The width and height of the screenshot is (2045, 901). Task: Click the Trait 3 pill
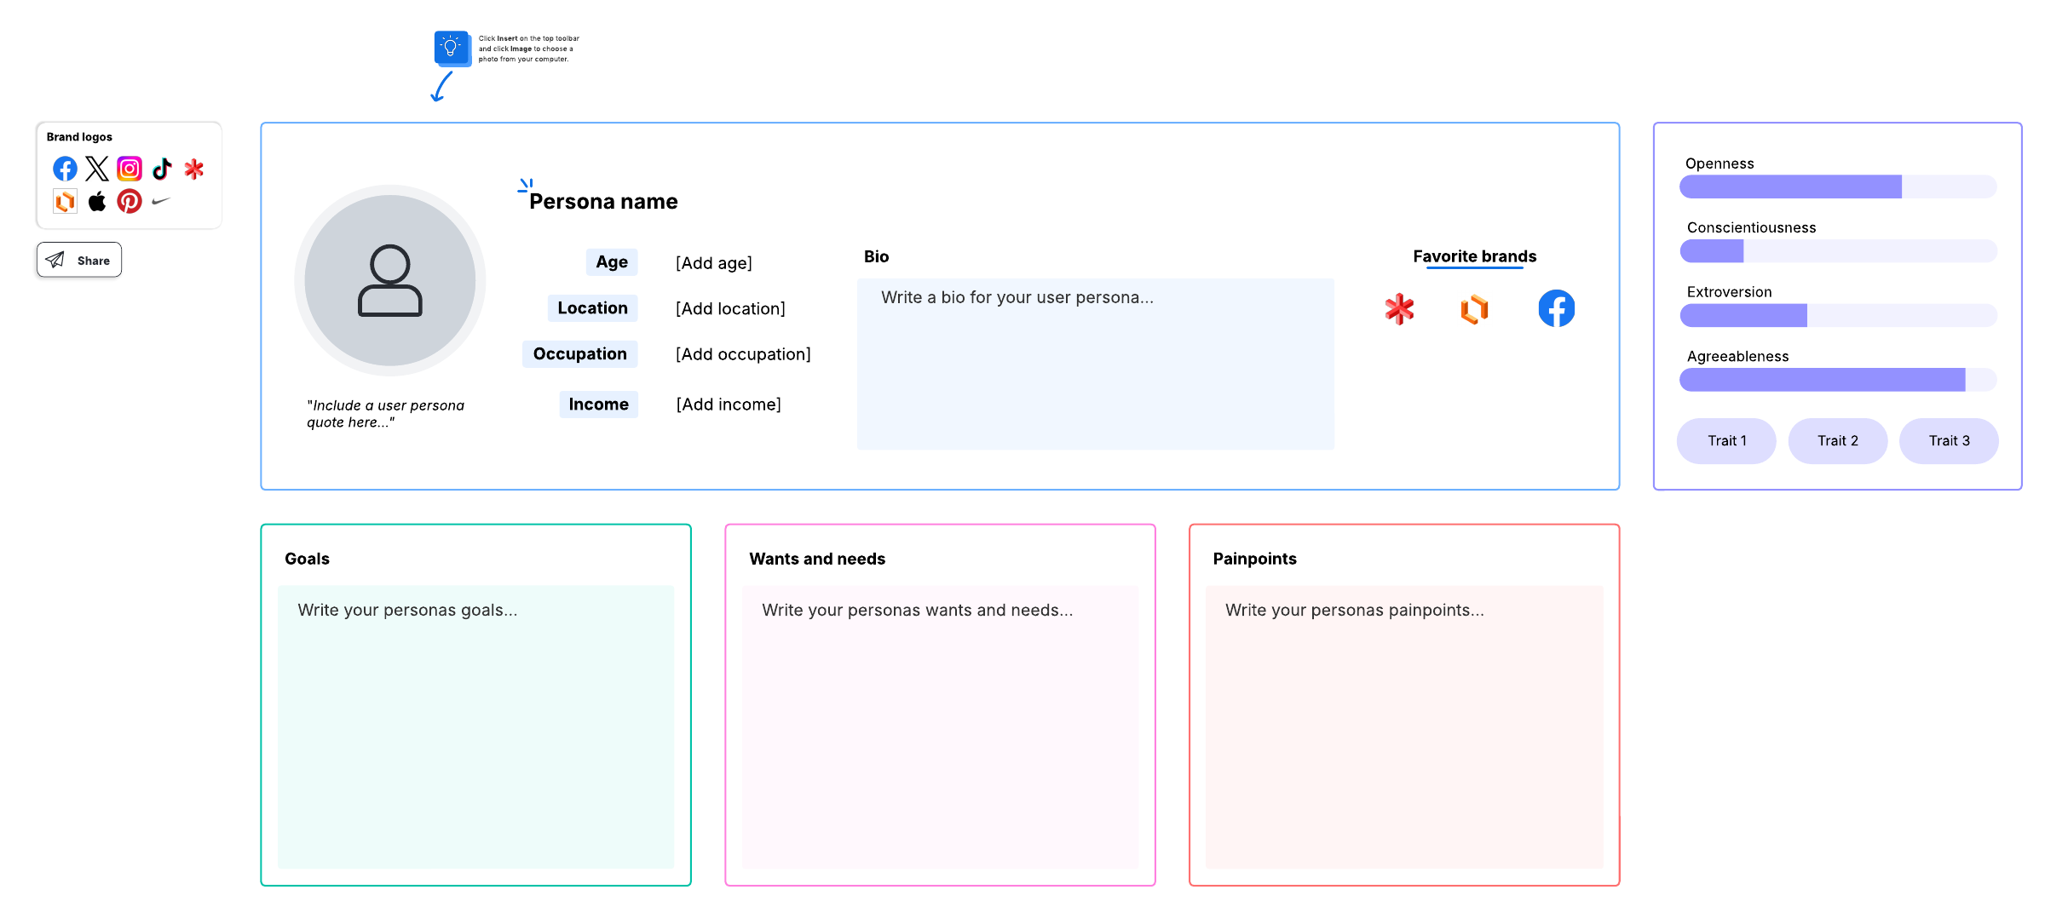pos(1949,440)
